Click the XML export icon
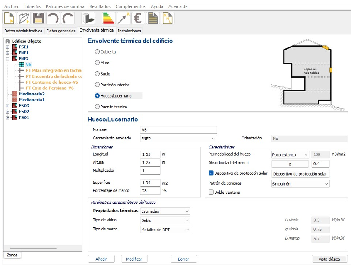Screen dimensions: 354x268 [x=167, y=18]
